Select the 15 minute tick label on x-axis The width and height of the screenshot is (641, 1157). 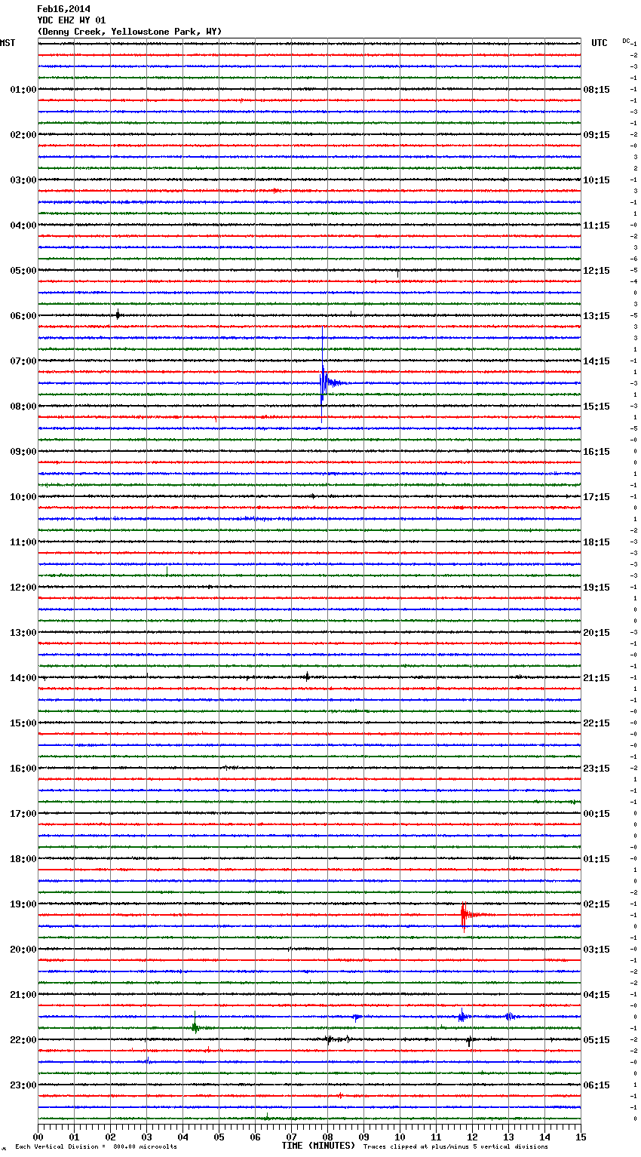(581, 1137)
